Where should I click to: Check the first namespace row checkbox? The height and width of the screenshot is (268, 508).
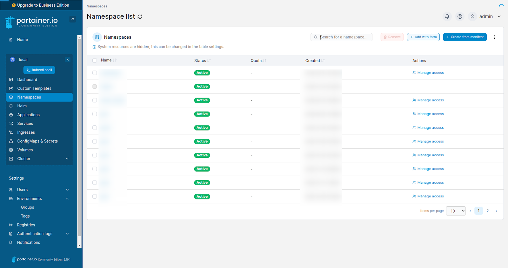95,73
